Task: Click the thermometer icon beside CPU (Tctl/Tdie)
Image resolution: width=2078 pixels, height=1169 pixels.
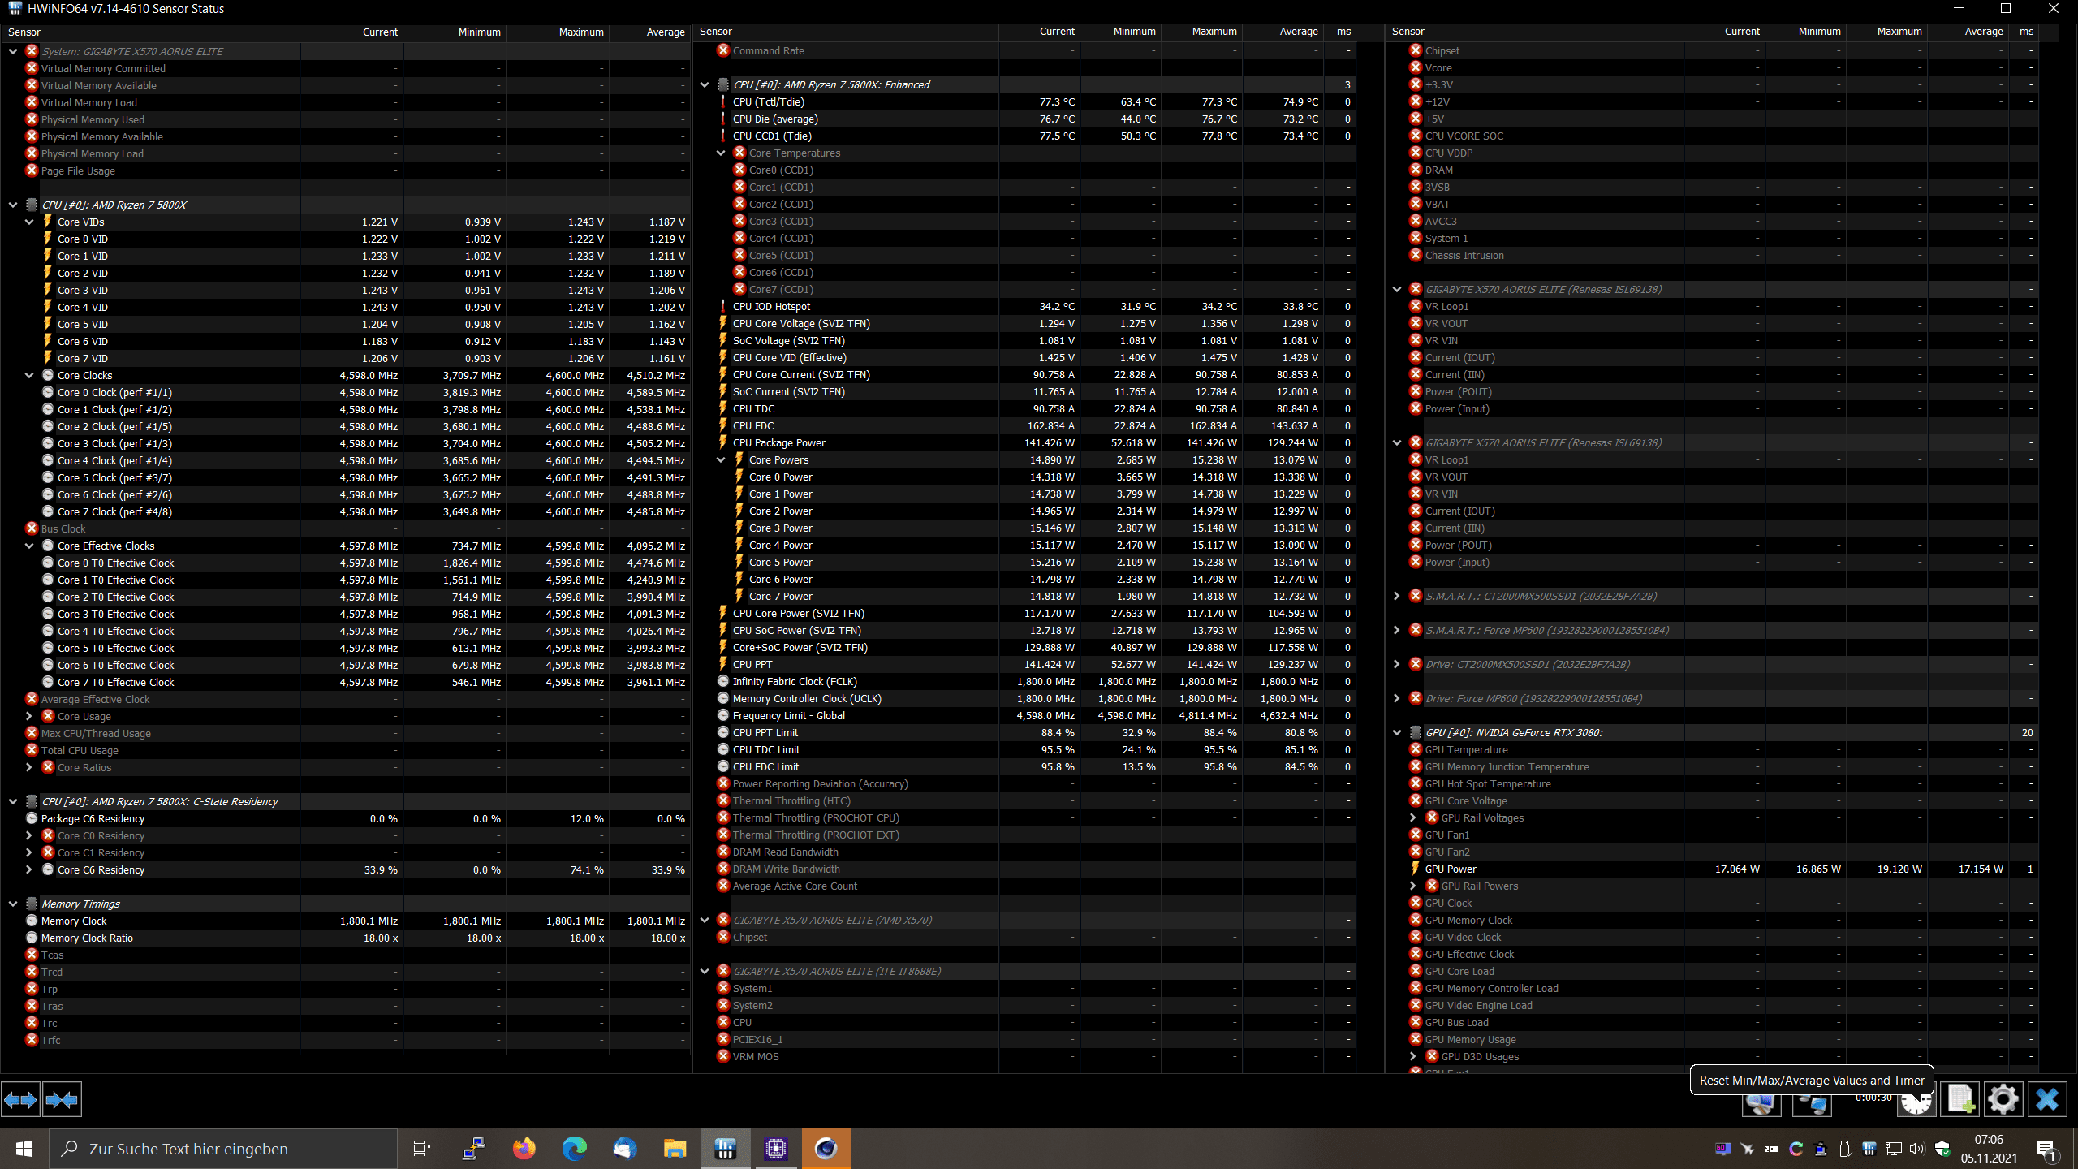Action: click(x=722, y=102)
